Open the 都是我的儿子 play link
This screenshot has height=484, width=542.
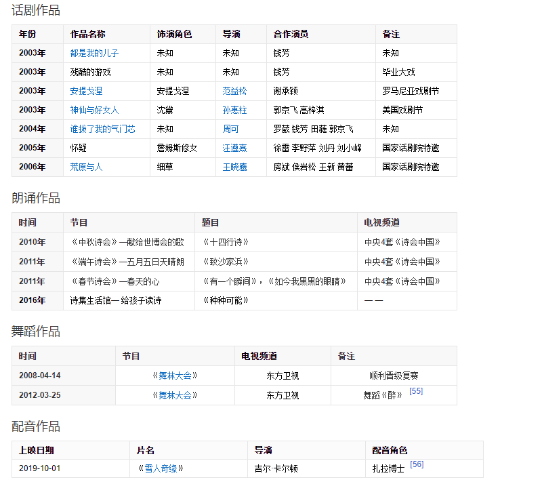94,53
